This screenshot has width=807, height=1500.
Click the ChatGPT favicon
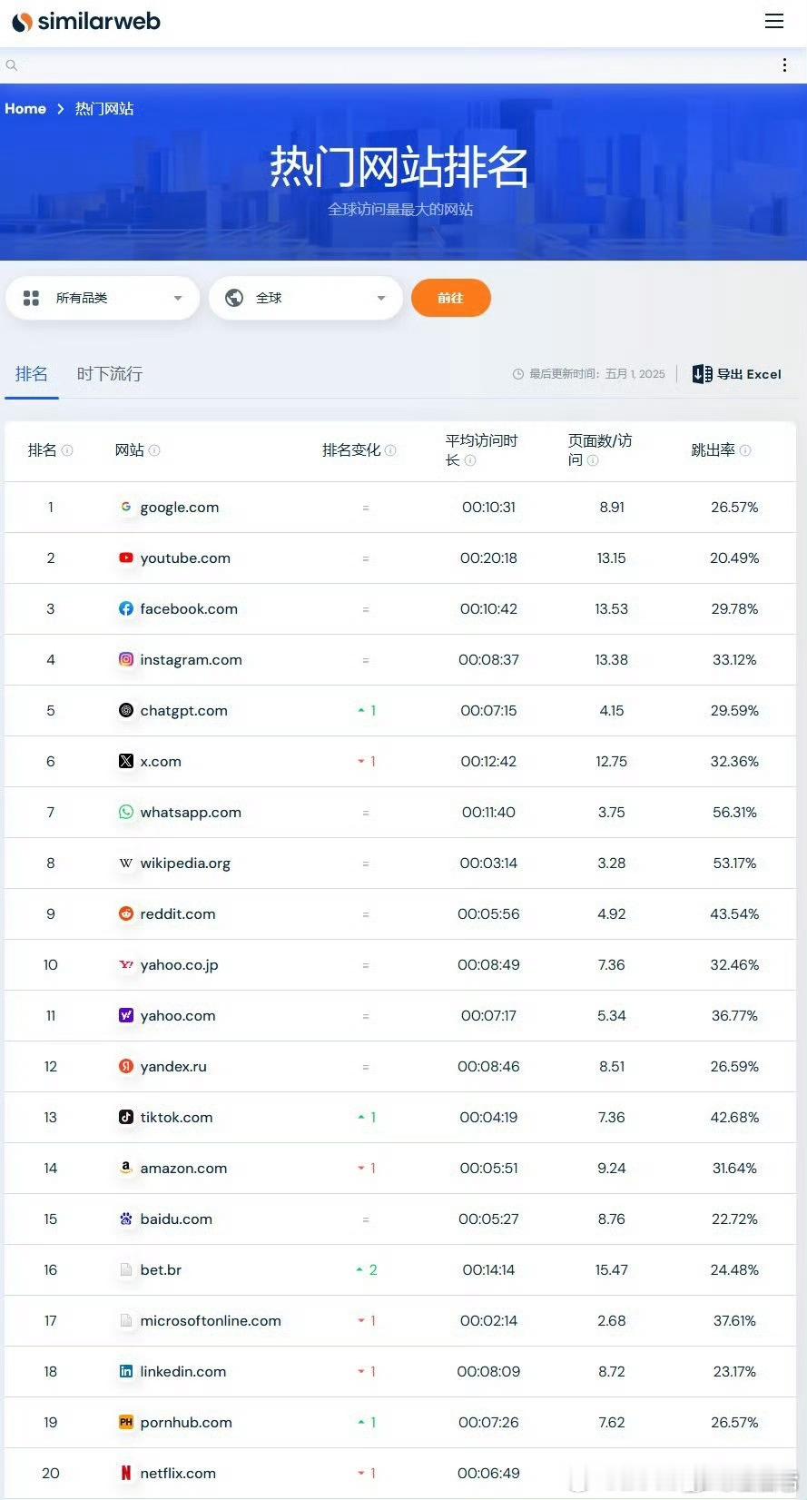coord(126,710)
